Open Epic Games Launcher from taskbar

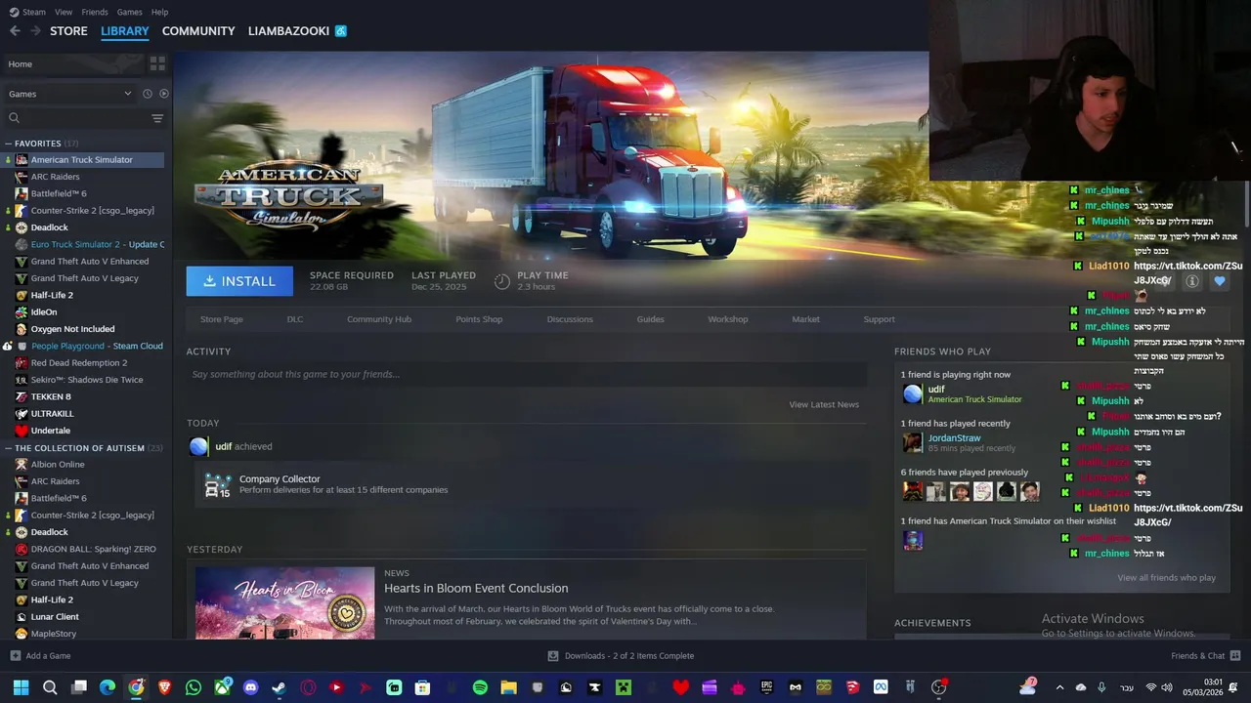[766, 687]
